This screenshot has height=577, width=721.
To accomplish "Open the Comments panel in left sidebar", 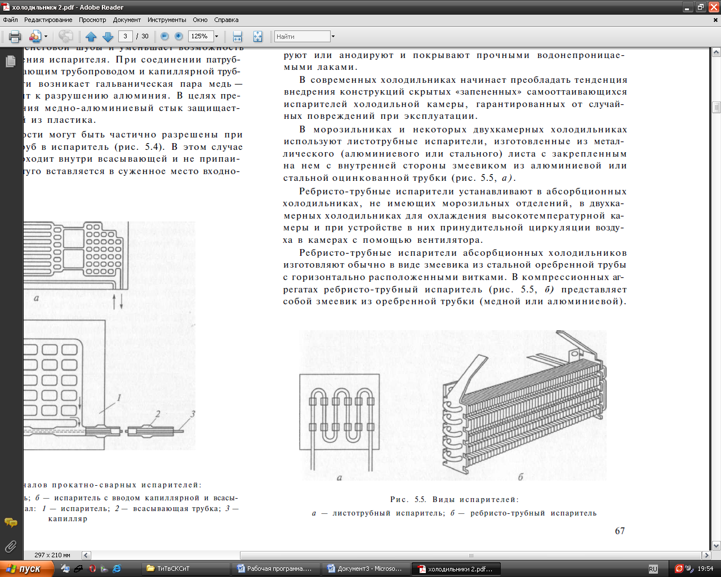I will tap(11, 523).
